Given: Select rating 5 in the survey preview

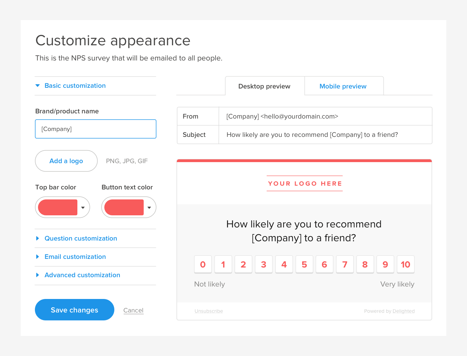Looking at the screenshot, I should coord(304,264).
